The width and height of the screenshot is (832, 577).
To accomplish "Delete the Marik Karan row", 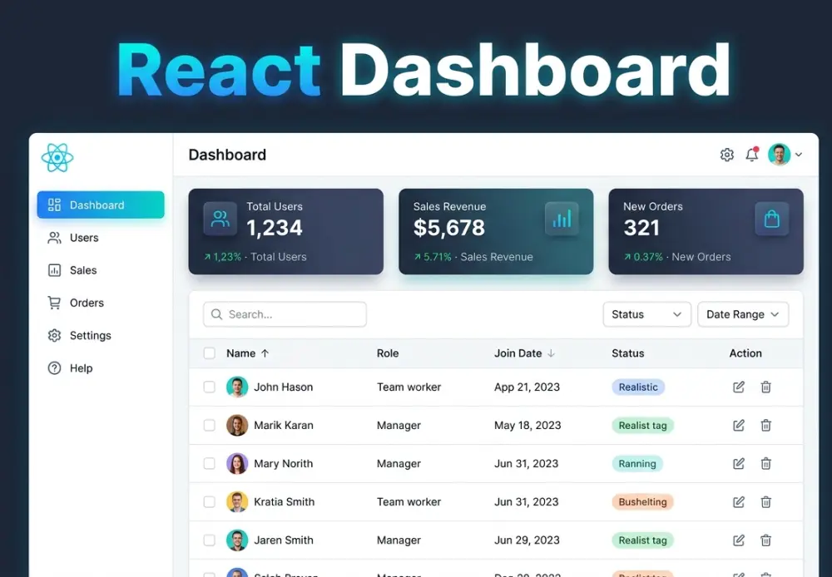I will [x=765, y=426].
